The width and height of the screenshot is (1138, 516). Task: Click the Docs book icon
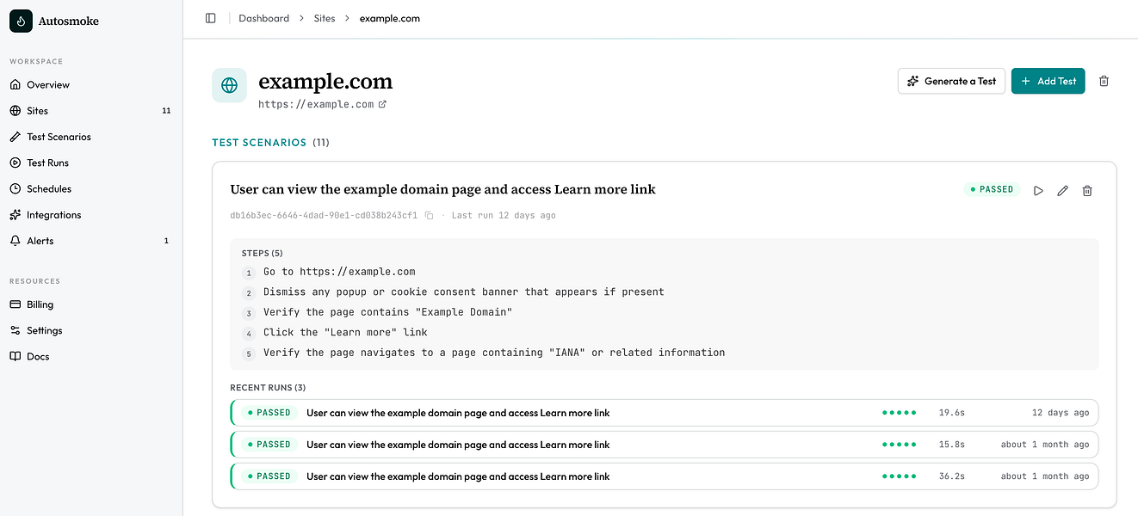click(15, 356)
